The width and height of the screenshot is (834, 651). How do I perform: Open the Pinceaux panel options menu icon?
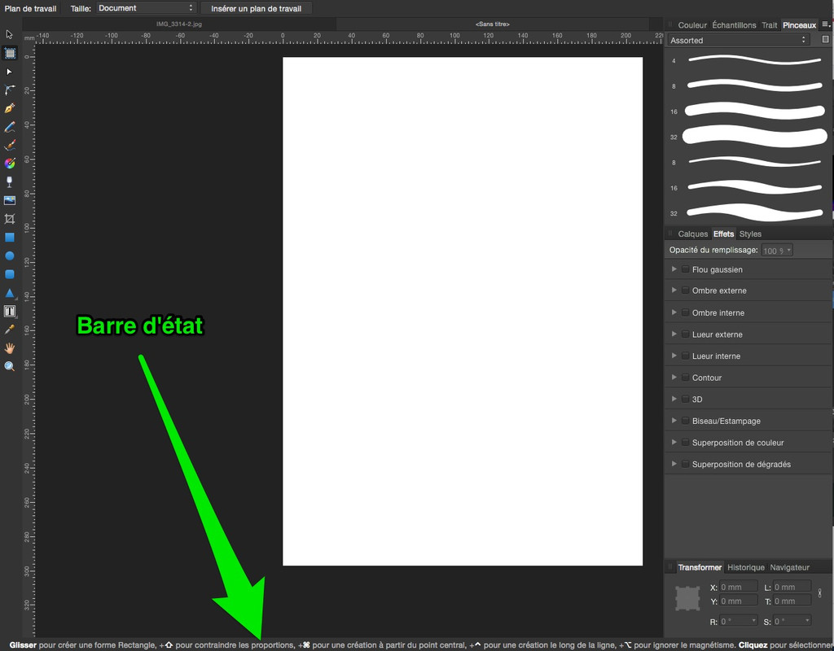(x=826, y=24)
